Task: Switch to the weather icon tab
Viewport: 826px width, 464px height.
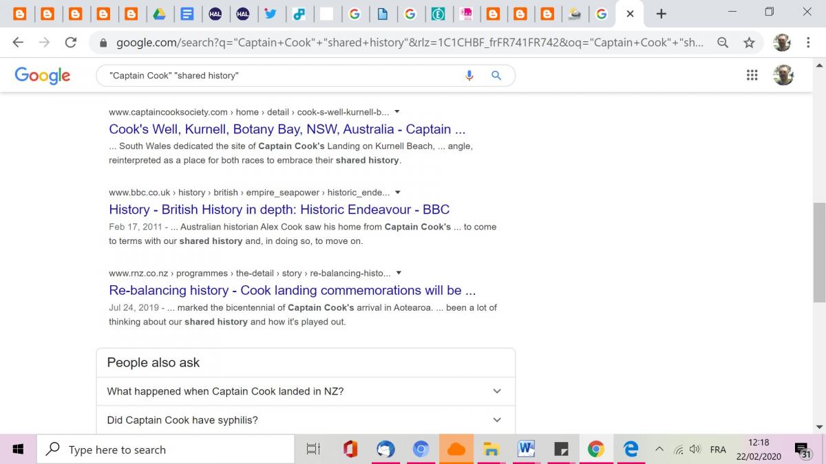Action: [574, 14]
